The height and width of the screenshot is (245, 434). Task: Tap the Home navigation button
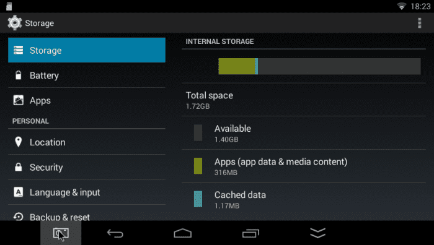pos(183,233)
